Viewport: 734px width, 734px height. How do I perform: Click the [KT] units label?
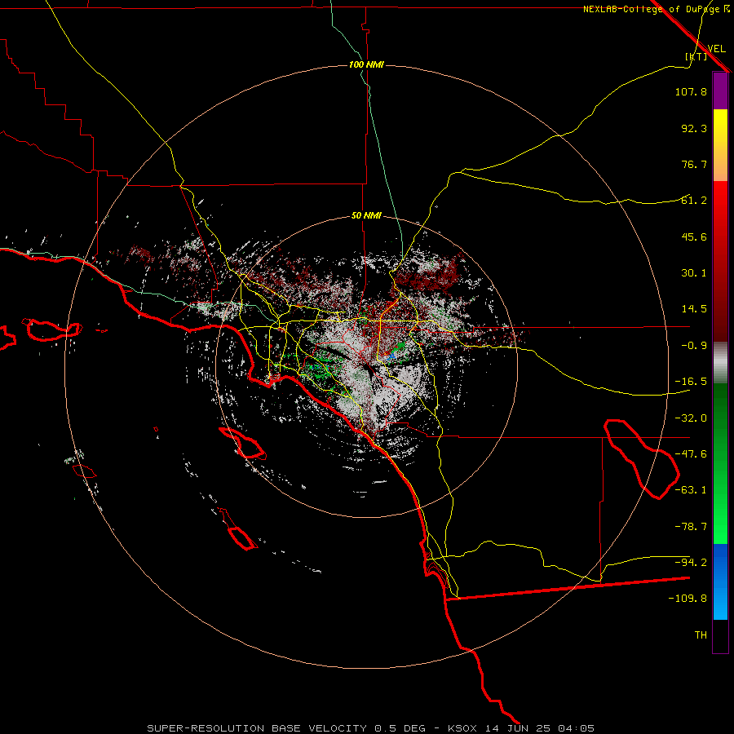pos(696,56)
